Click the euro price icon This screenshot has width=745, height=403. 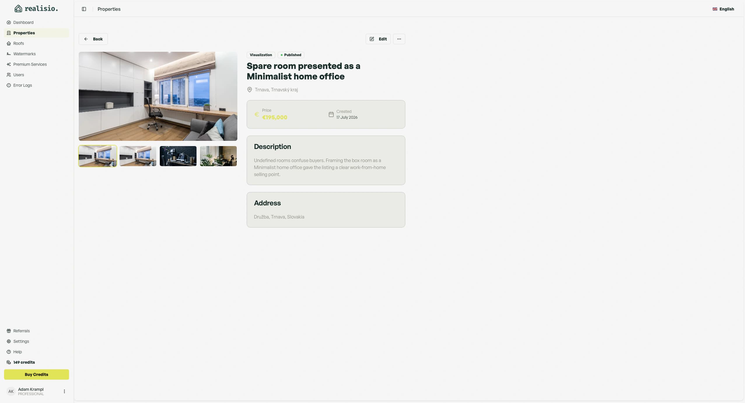257,114
